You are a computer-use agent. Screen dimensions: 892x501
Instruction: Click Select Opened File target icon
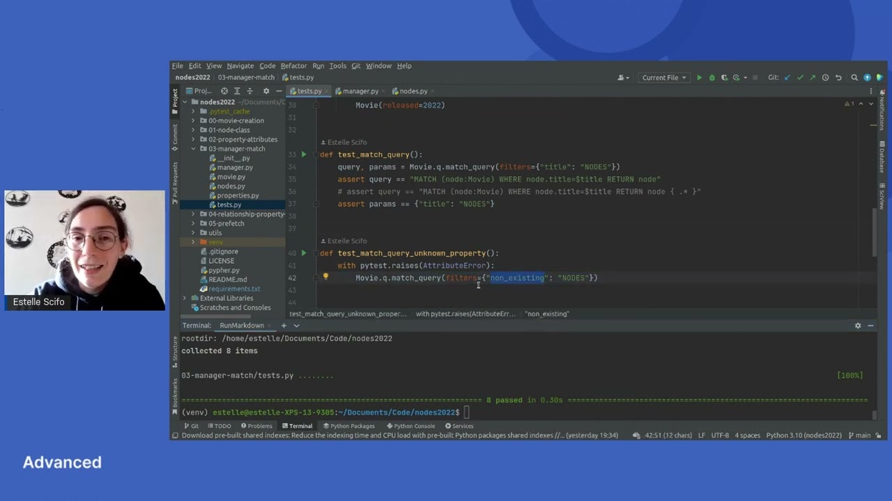224,91
